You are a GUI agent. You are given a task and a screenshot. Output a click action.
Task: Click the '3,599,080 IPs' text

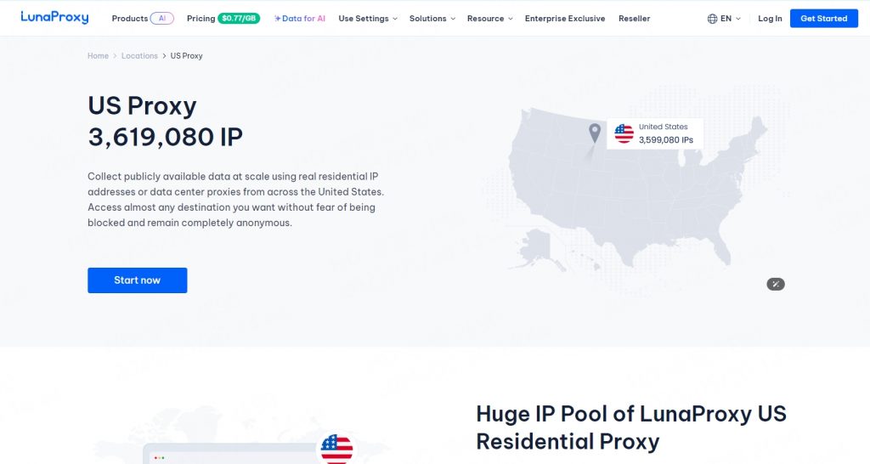(x=666, y=140)
